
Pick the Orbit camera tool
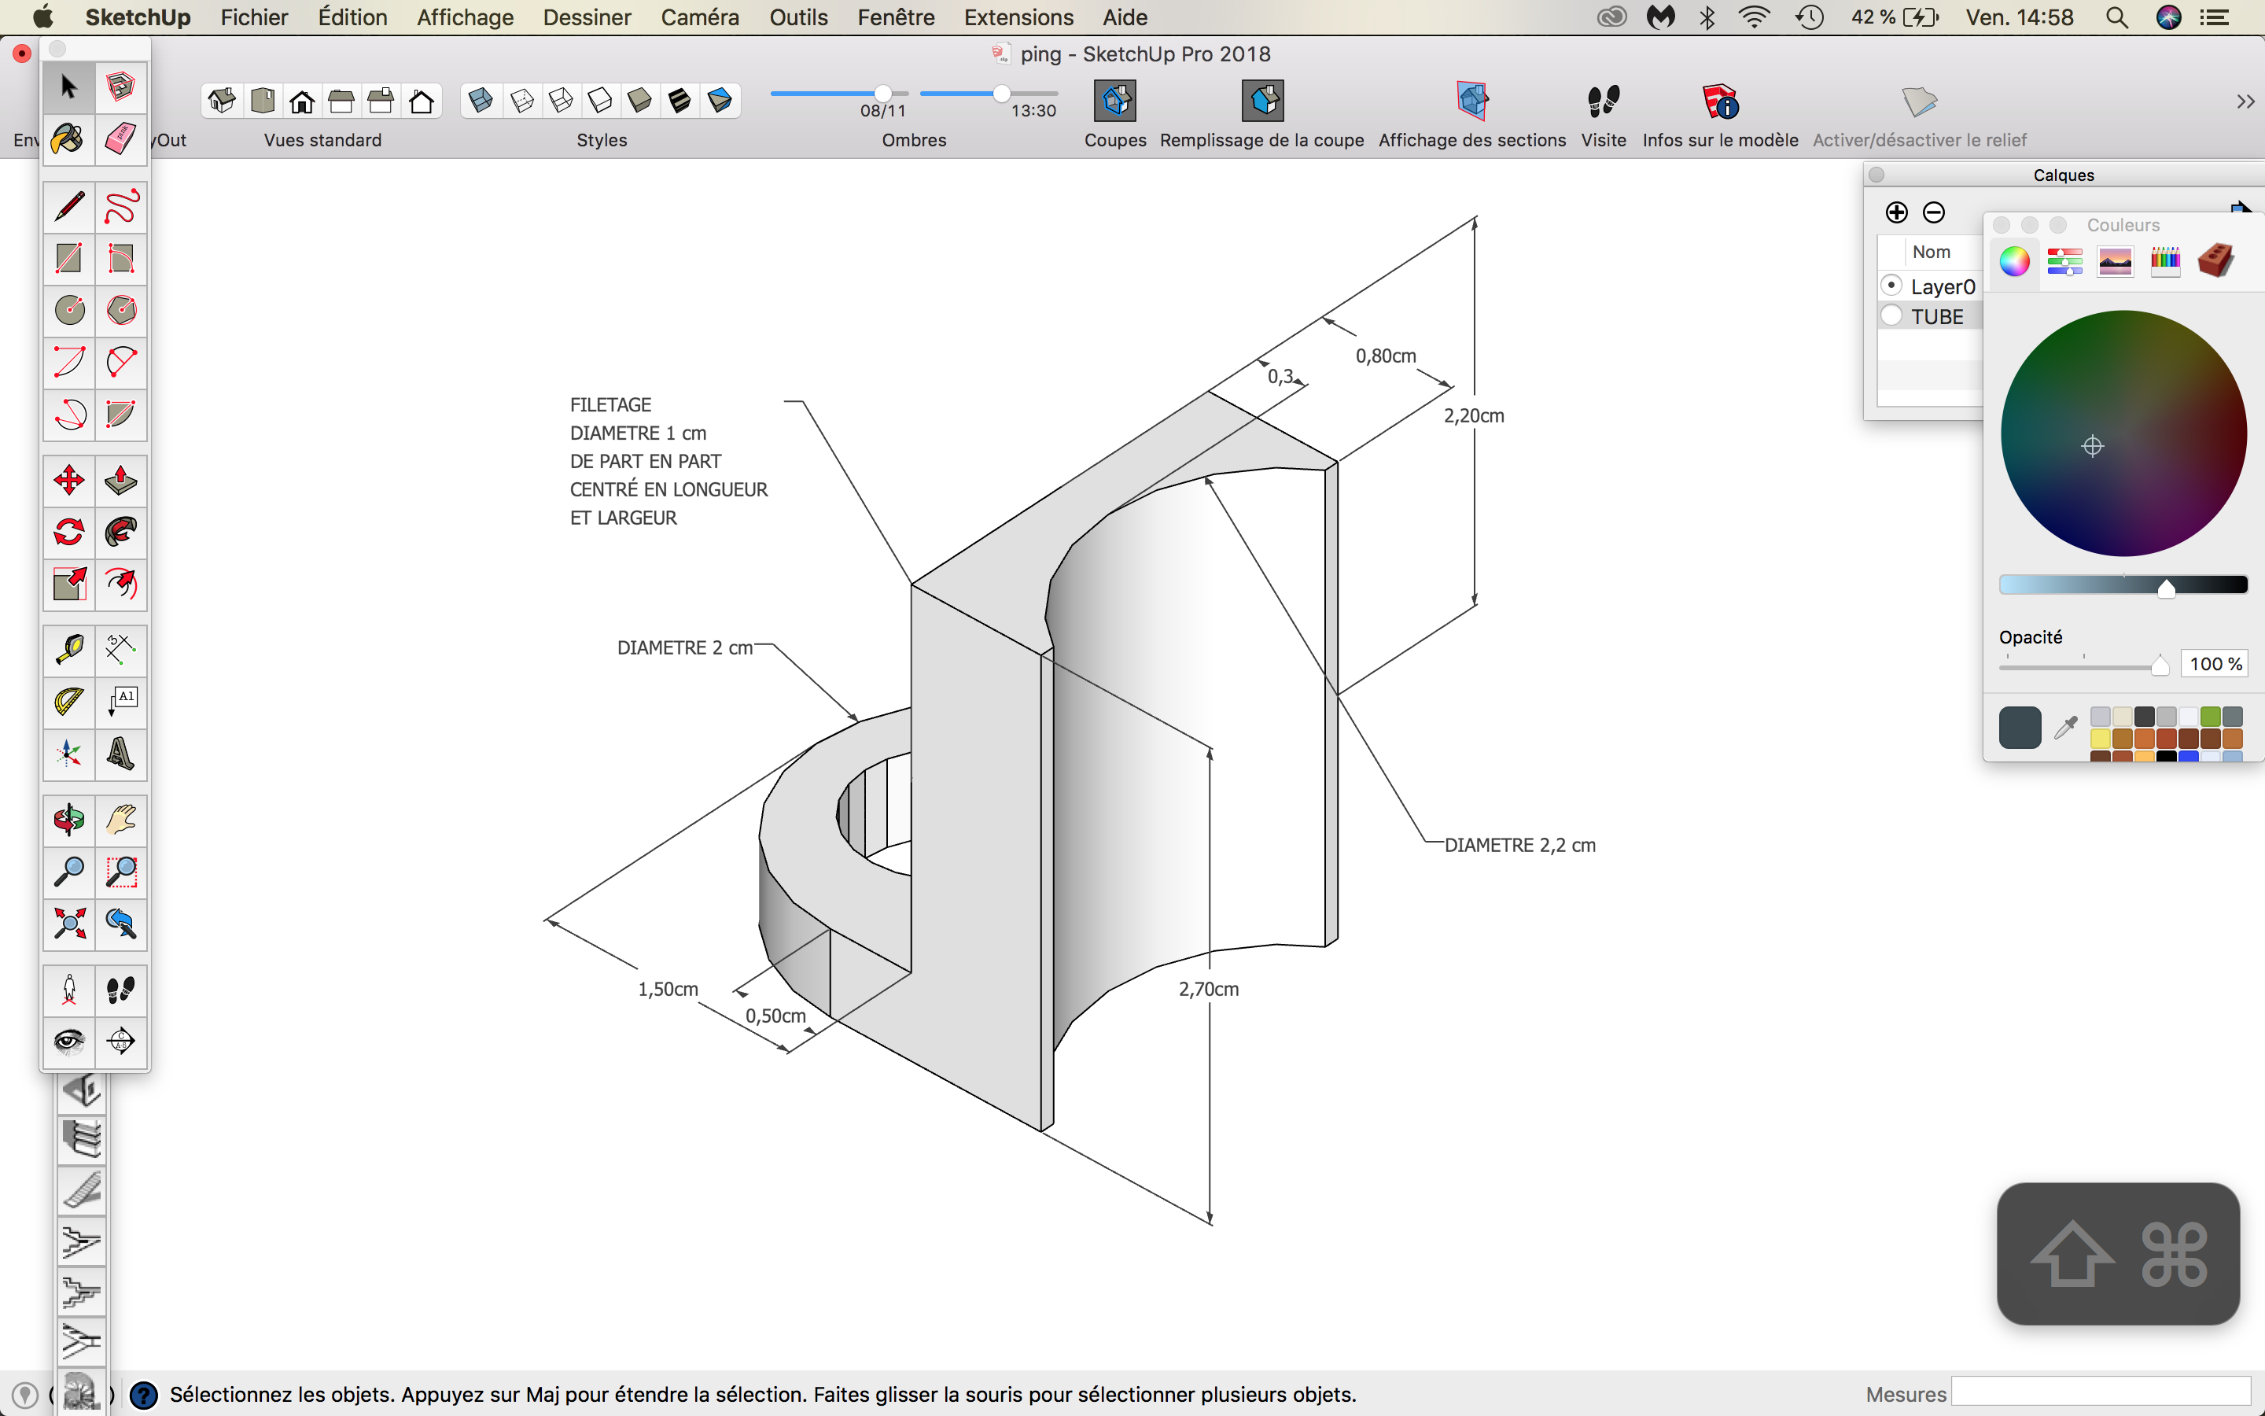(x=68, y=820)
